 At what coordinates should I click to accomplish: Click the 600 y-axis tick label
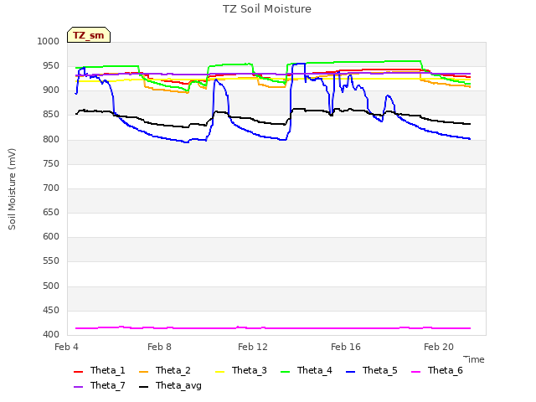coord(51,236)
